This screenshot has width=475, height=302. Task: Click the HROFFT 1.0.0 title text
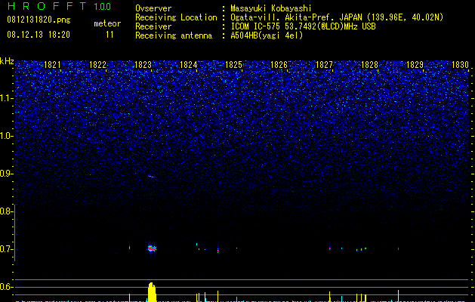59,6
